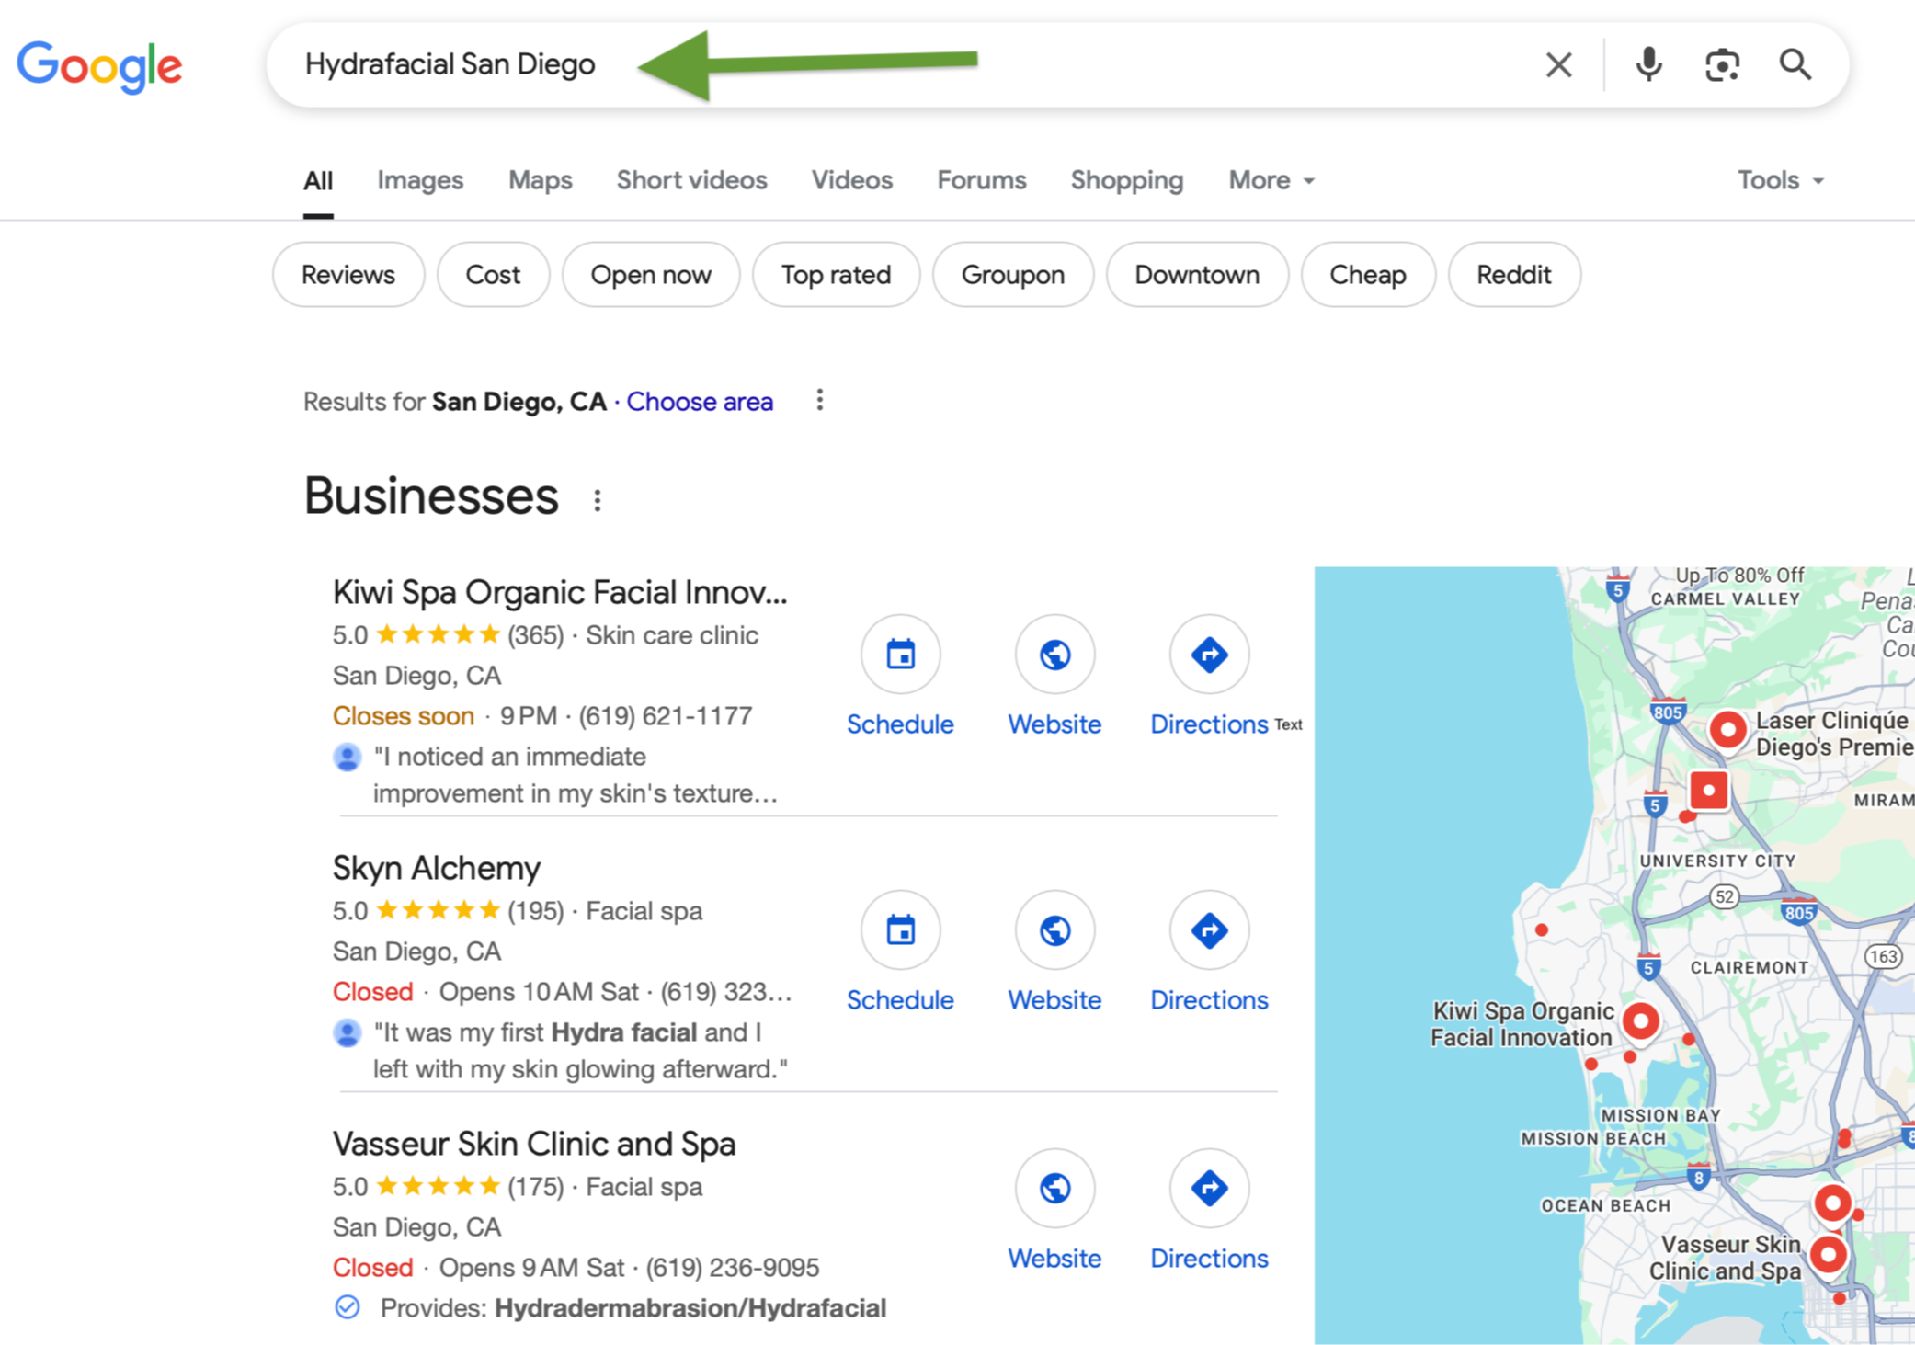
Task: Switch to the Maps tab
Action: tap(540, 180)
